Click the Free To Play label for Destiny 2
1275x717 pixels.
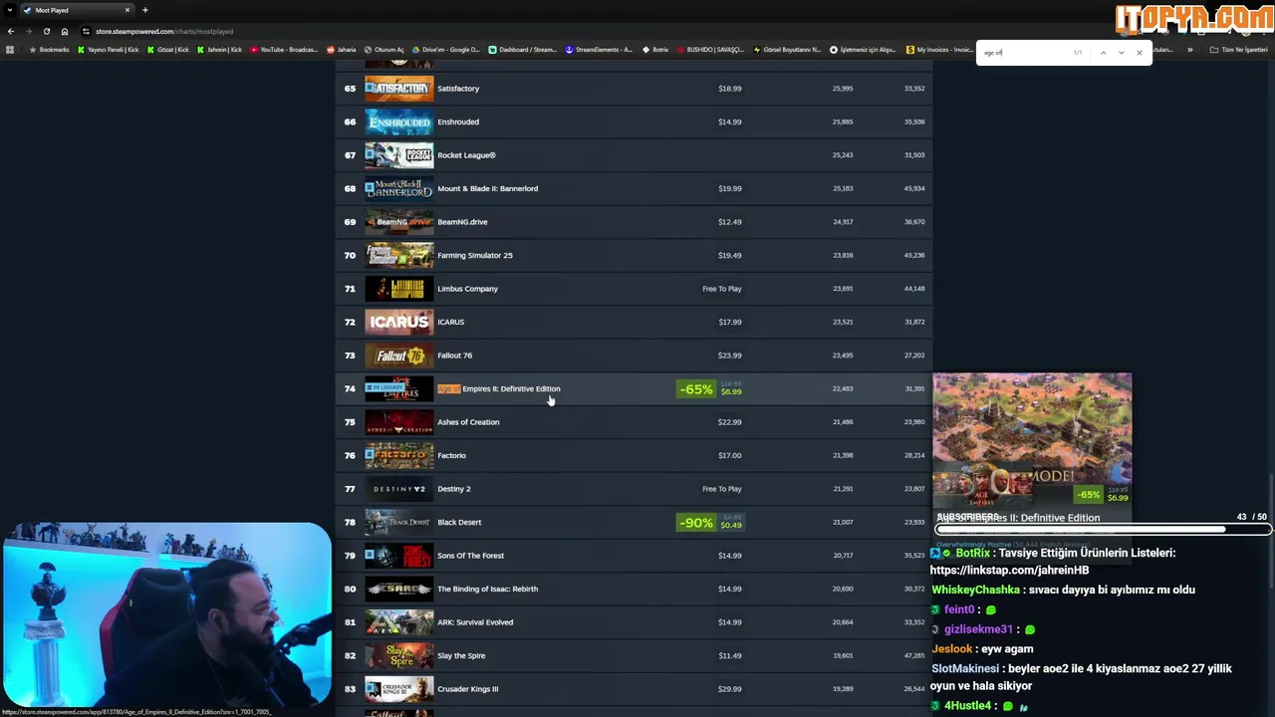pos(721,489)
